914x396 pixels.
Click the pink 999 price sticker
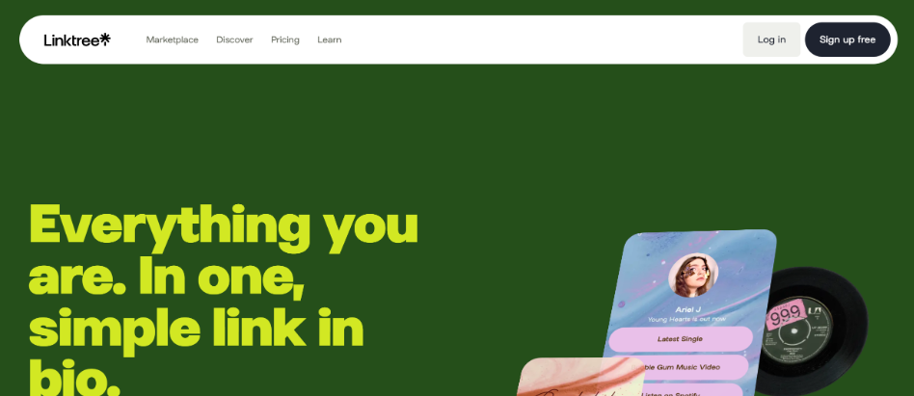(x=785, y=315)
